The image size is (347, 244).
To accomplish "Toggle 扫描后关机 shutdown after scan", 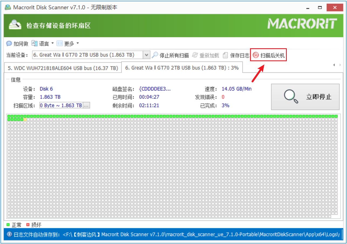I will [268, 55].
